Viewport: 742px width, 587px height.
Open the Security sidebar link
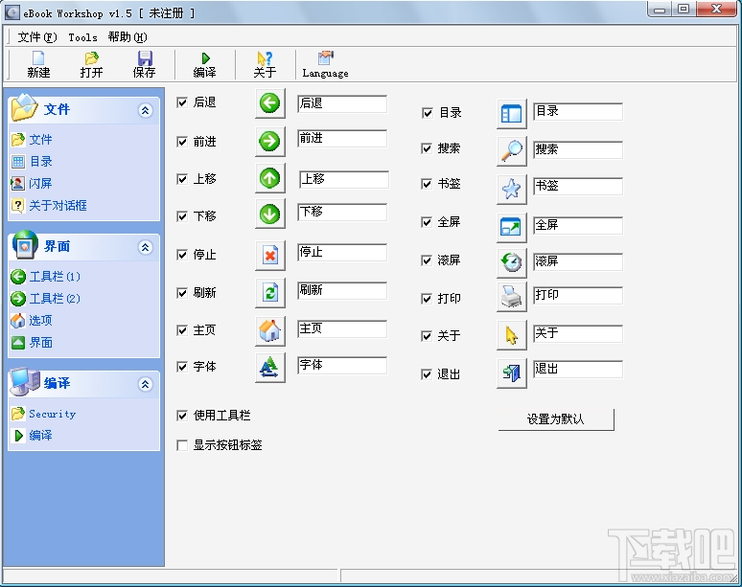pyautogui.click(x=53, y=414)
